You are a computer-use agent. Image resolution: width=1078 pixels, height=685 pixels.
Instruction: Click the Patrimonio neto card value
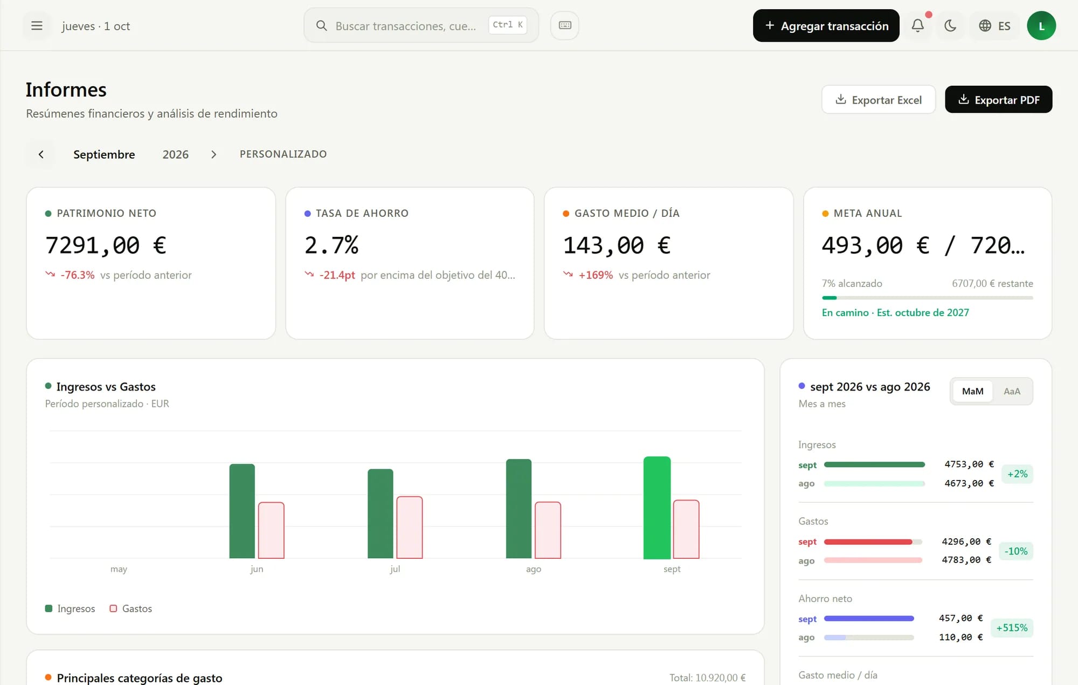click(x=106, y=245)
